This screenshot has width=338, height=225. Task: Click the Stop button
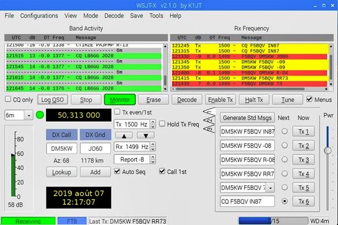[x=86, y=99]
